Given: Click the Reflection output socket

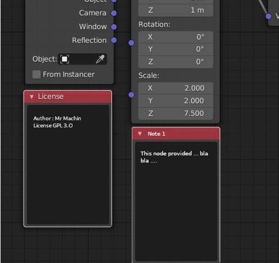Looking at the screenshot, I should tap(114, 40).
